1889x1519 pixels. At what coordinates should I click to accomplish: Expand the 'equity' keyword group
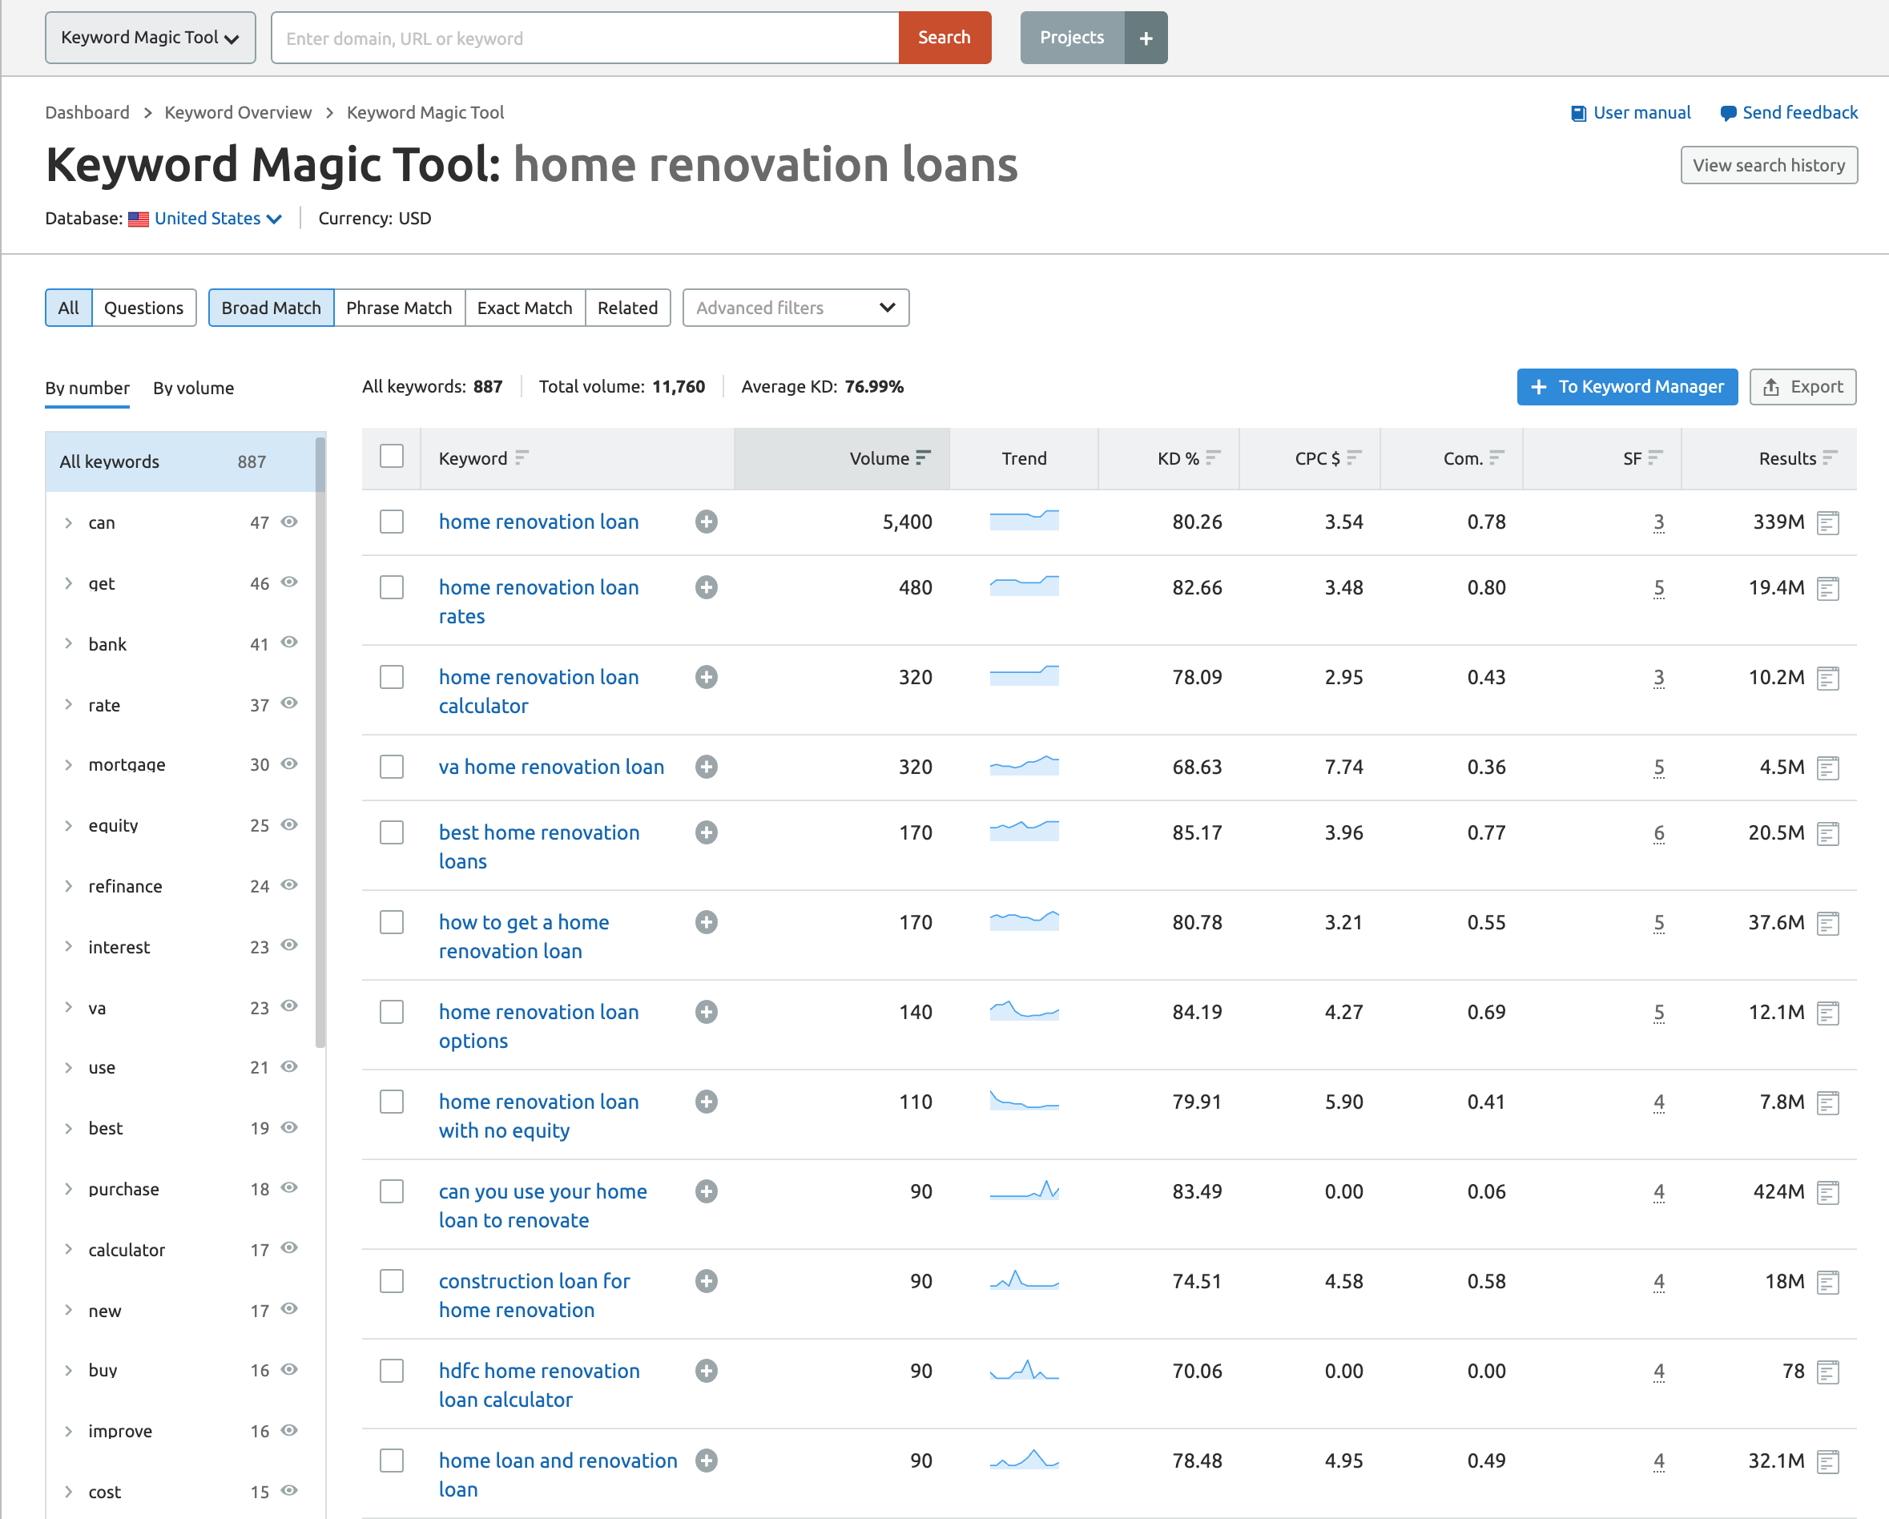pyautogui.click(x=68, y=825)
